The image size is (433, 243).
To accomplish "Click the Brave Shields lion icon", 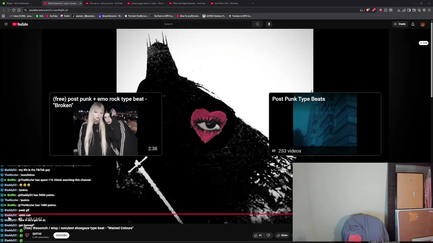I will coord(368,10).
